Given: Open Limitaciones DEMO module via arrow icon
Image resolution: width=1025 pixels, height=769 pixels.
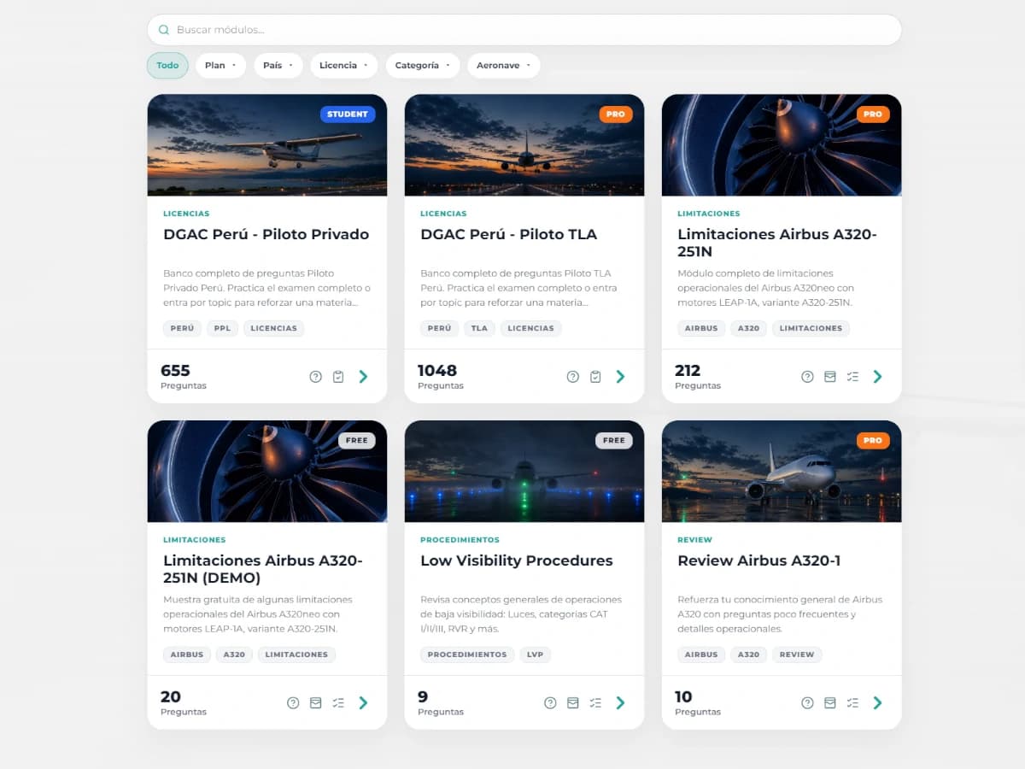Looking at the screenshot, I should [363, 703].
